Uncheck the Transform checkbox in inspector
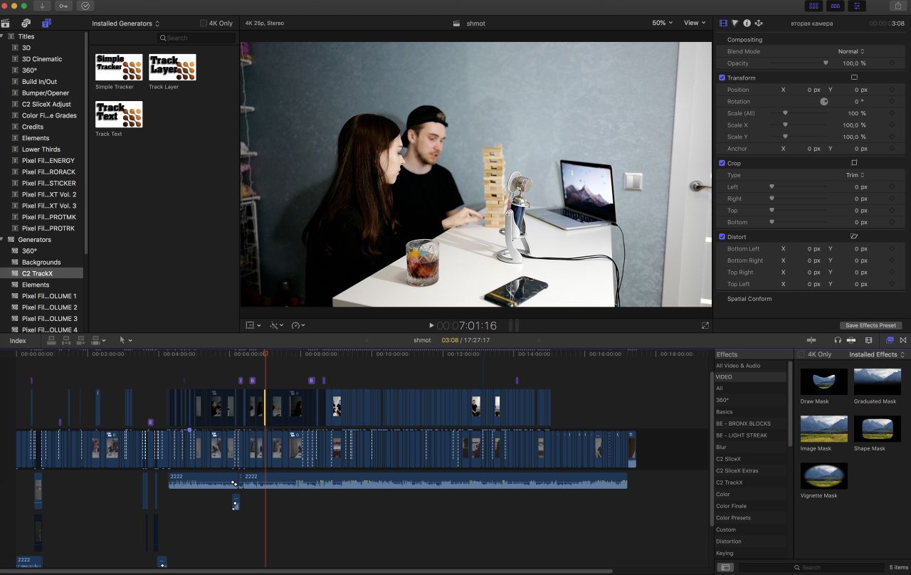The width and height of the screenshot is (911, 575). [x=722, y=78]
